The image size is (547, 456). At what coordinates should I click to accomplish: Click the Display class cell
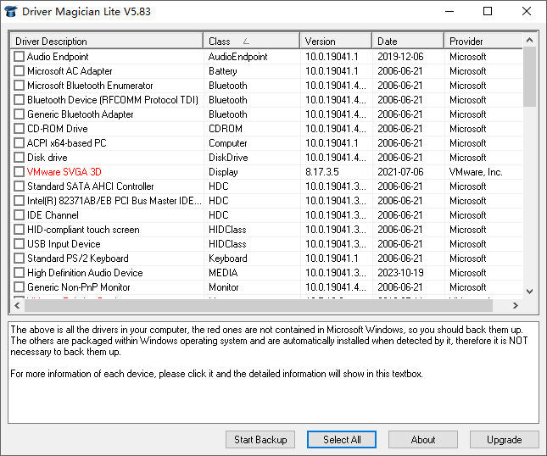pos(223,172)
